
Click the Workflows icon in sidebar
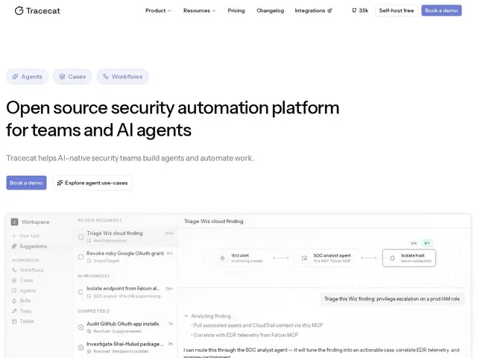(14, 270)
